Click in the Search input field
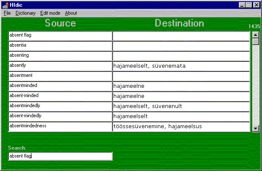The image size is (262, 171). point(60,156)
